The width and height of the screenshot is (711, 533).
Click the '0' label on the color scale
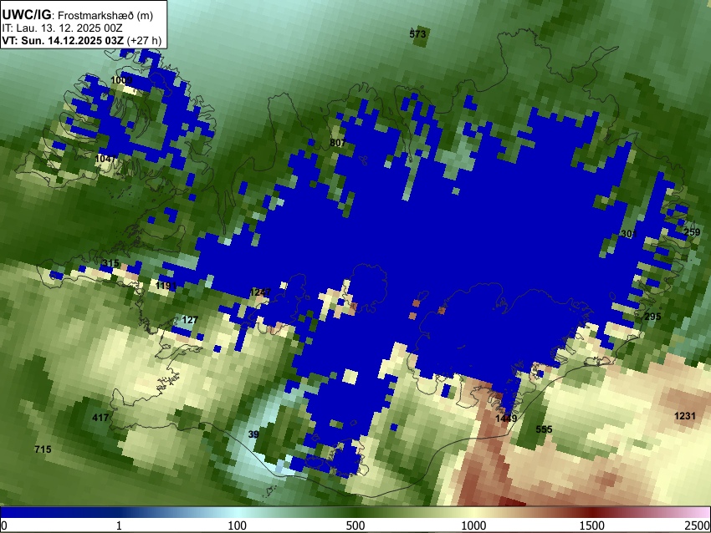point(4,525)
